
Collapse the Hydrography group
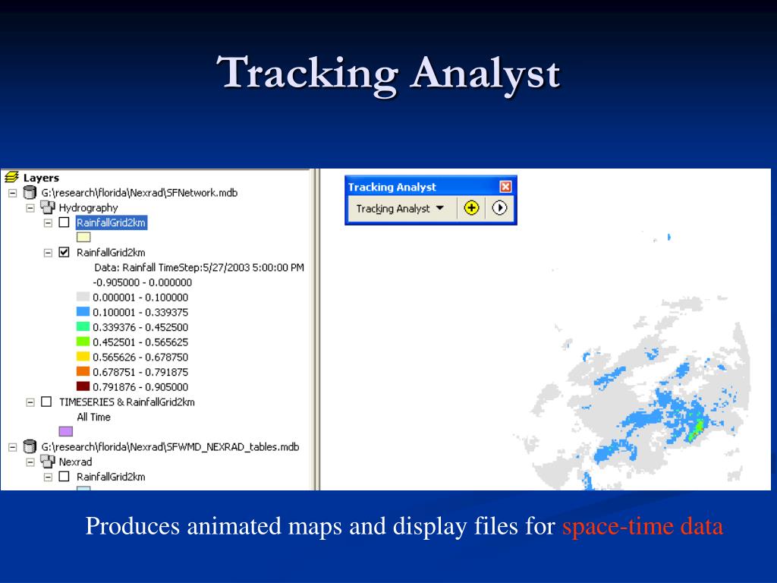pos(30,208)
